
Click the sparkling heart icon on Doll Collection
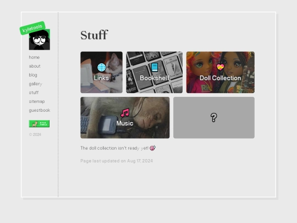tap(221, 67)
